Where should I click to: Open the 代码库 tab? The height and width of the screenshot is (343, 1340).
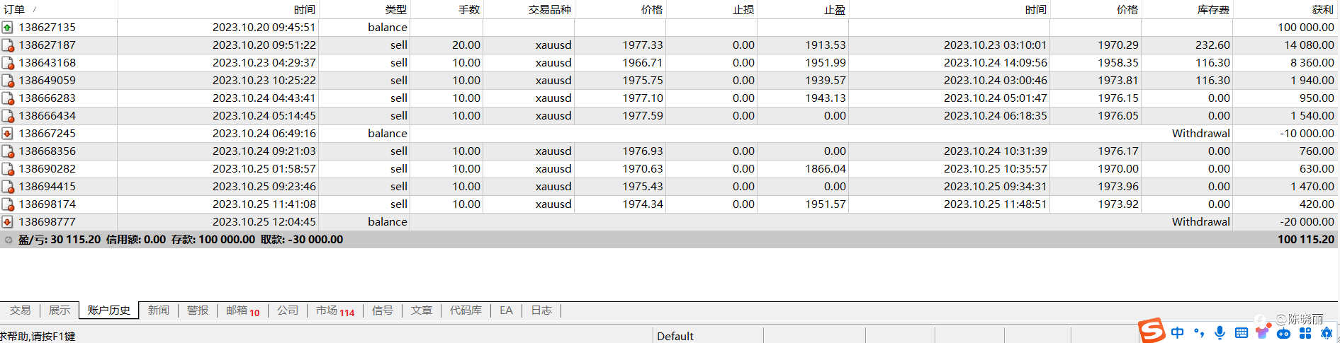click(x=466, y=310)
